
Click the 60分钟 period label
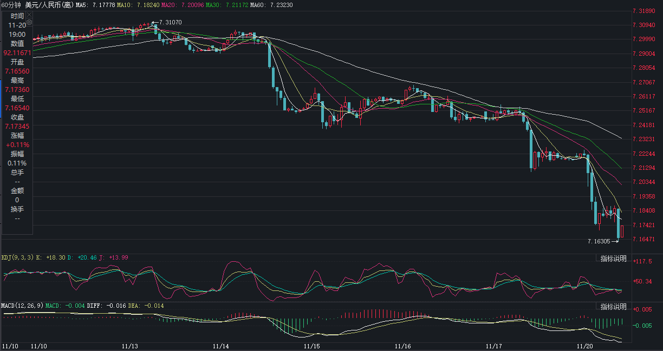point(11,4)
